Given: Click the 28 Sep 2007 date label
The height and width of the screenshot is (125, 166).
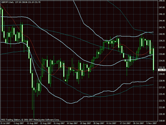Looking at the screenshot, I should pos(99,123).
